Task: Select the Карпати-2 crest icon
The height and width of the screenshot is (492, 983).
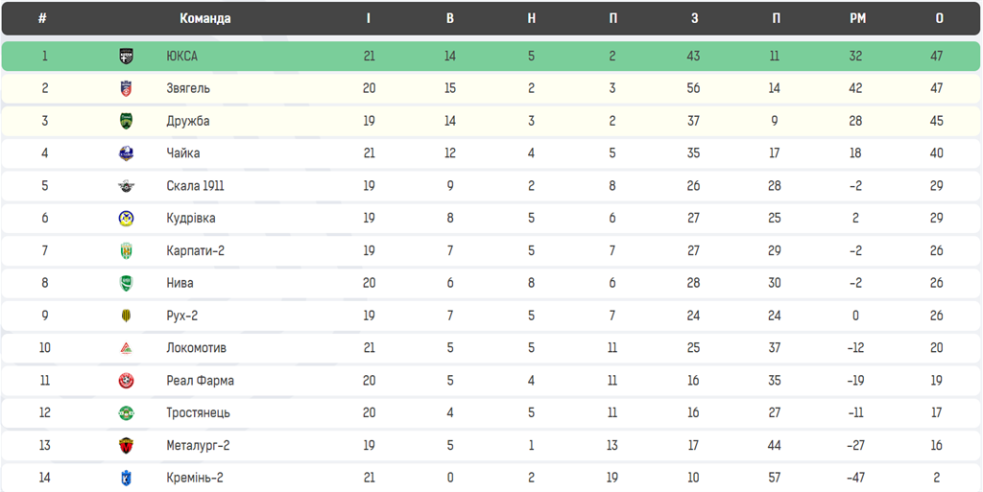Action: [x=126, y=251]
